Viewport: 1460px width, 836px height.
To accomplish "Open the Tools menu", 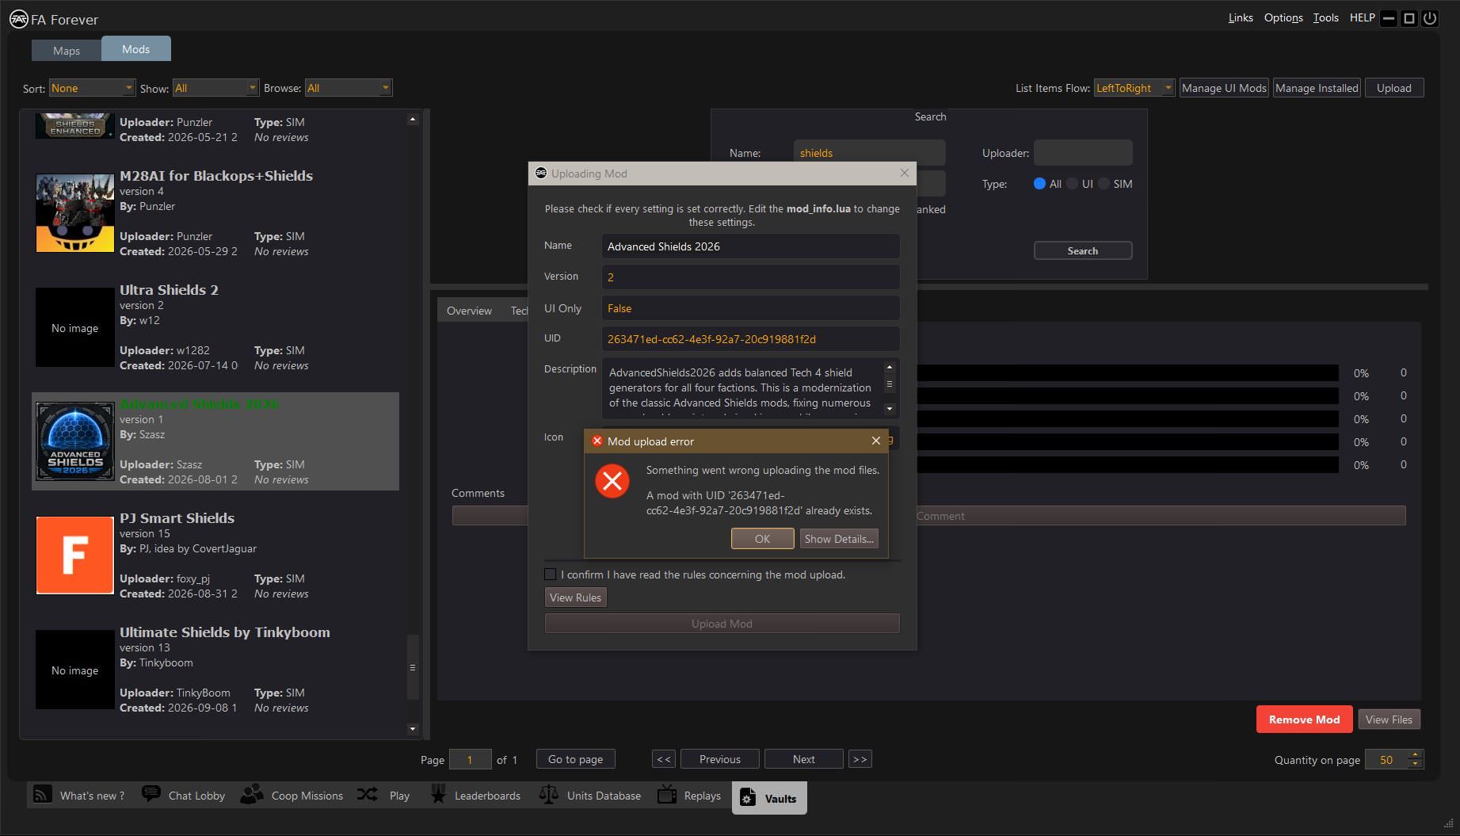I will click(1326, 17).
